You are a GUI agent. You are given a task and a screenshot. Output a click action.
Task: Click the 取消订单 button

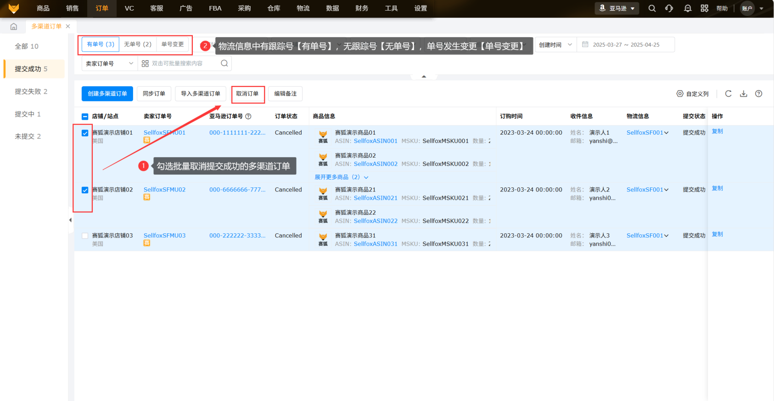[x=247, y=94]
